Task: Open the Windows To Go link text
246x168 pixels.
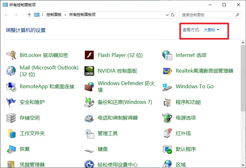Action: [x=194, y=86]
